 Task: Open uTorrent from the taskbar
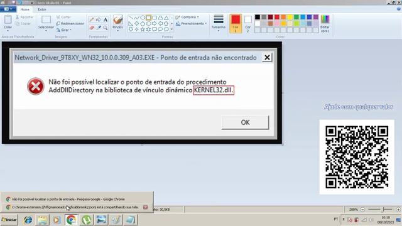tap(87, 220)
